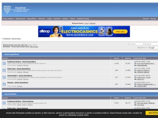Open Duster menu item
The width and height of the screenshot is (158, 118).
click(65, 19)
